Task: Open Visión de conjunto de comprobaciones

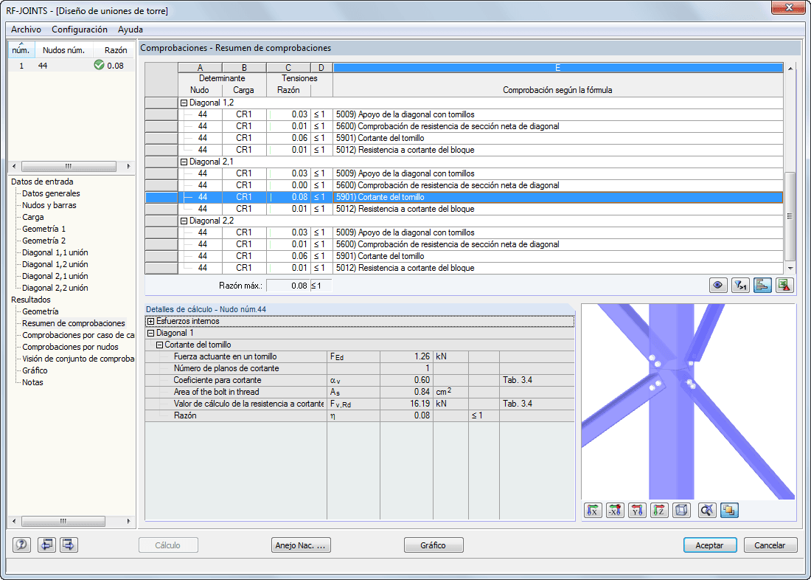Action: 78,359
